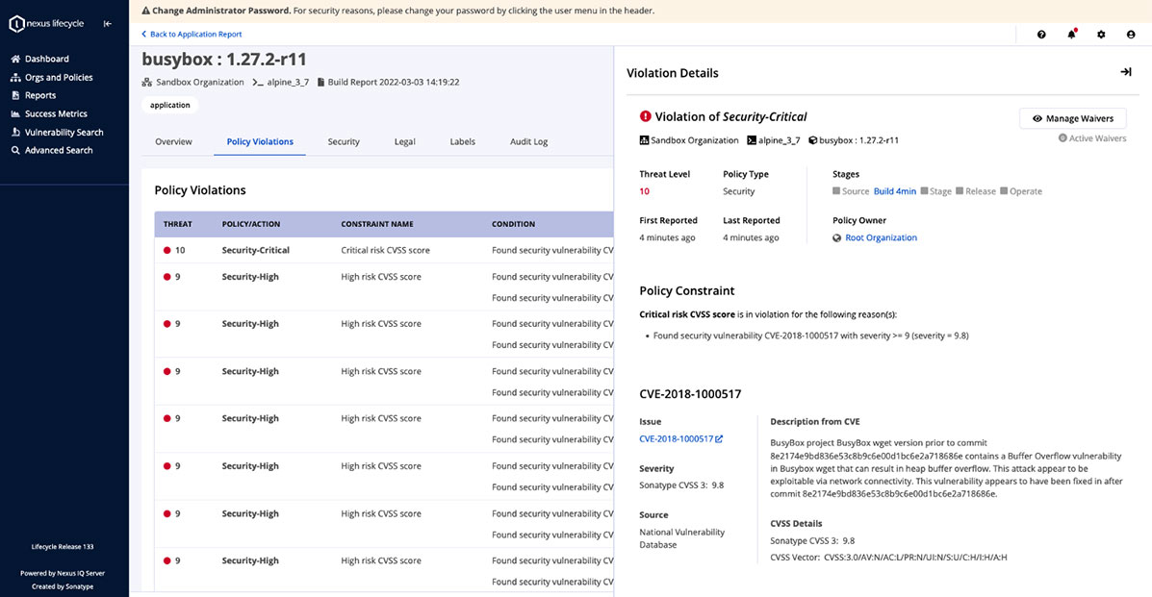The height and width of the screenshot is (597, 1152).
Task: Click Lifecycle Release 133 text
Action: (x=63, y=547)
